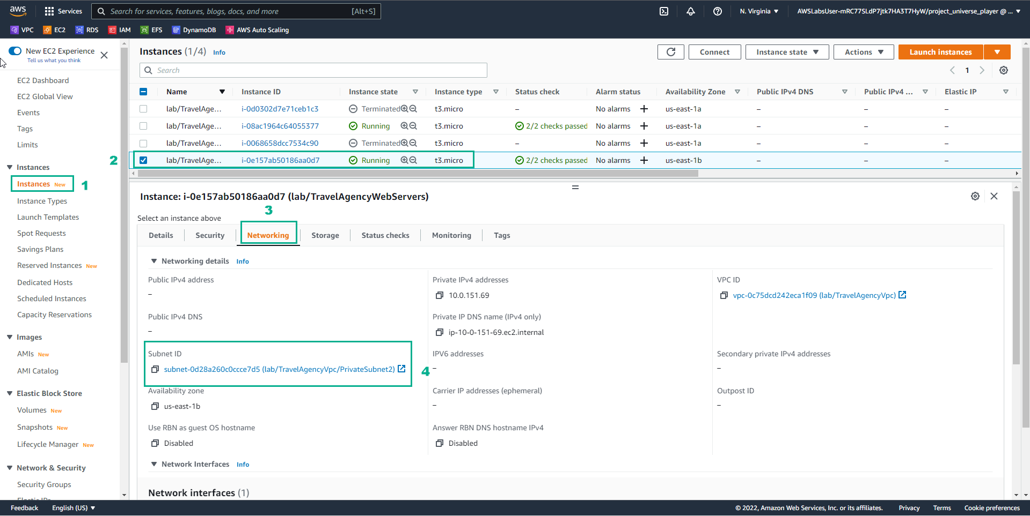The height and width of the screenshot is (516, 1030).
Task: Click the top services search box
Action: tap(236, 11)
